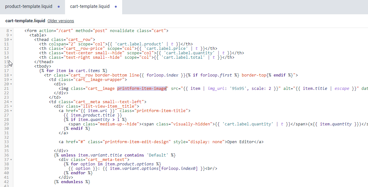Collapse the cart__meta-text div at line 37
Screen dimensions: 368x187
(11, 159)
